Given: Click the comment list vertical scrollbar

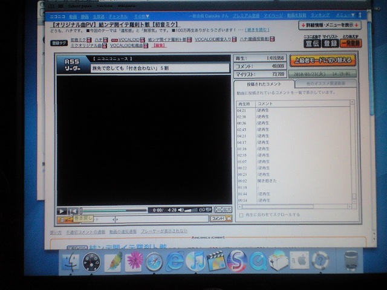Looking at the screenshot, I should 353,152.
